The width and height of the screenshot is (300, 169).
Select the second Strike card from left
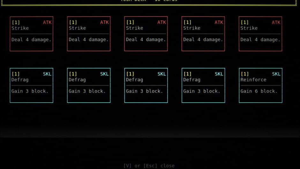89,34
